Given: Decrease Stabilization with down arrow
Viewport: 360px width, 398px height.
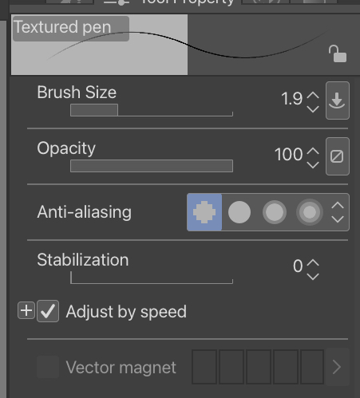Looking at the screenshot, I should point(313,276).
